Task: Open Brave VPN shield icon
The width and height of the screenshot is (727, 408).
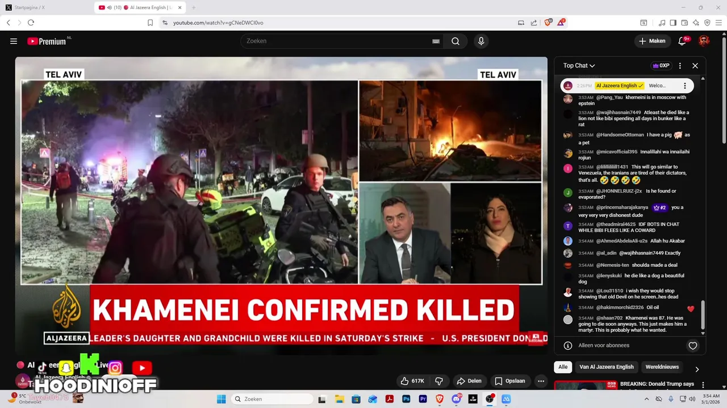Action: click(707, 23)
